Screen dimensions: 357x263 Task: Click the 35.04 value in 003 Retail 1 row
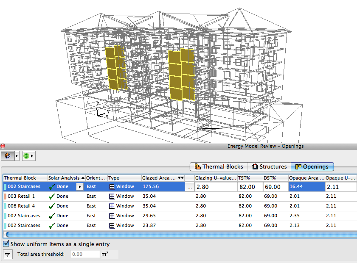click(x=149, y=196)
